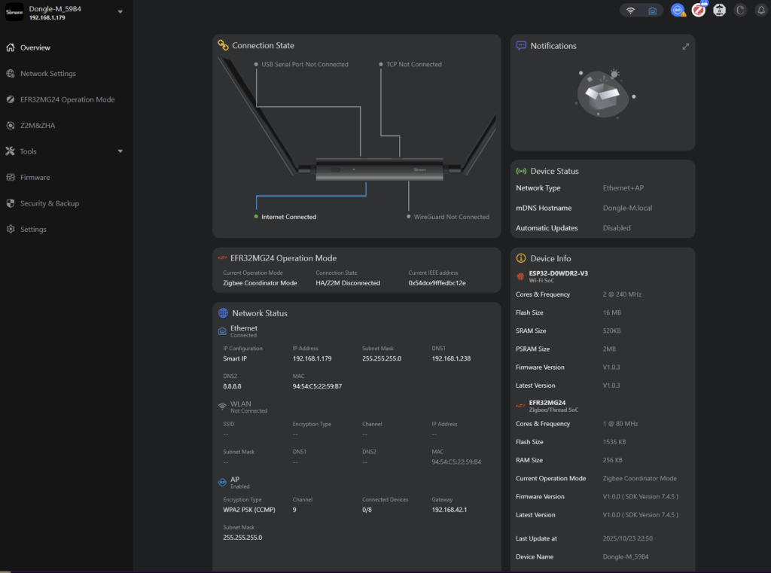Click the Sonoff logo icon
The height and width of the screenshot is (573, 771).
(14, 13)
